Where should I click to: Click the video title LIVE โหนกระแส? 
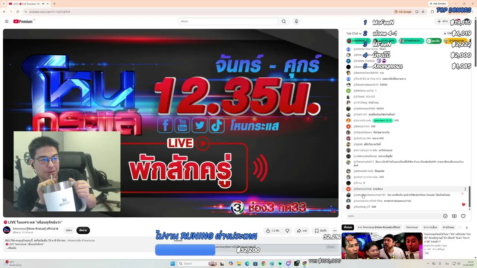click(x=33, y=222)
